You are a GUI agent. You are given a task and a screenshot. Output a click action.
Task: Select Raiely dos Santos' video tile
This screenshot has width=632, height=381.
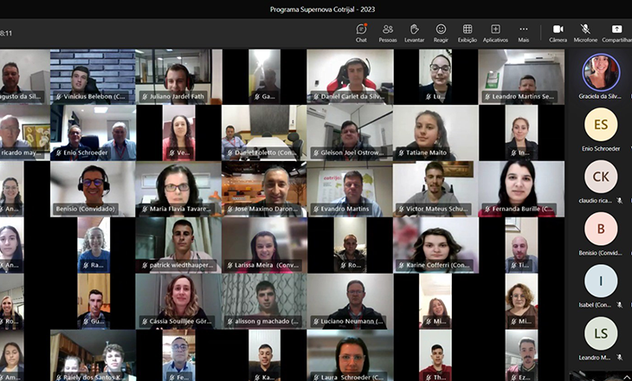point(93,356)
